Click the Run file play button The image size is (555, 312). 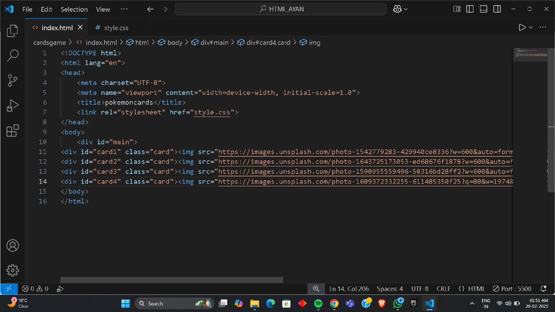(522, 28)
